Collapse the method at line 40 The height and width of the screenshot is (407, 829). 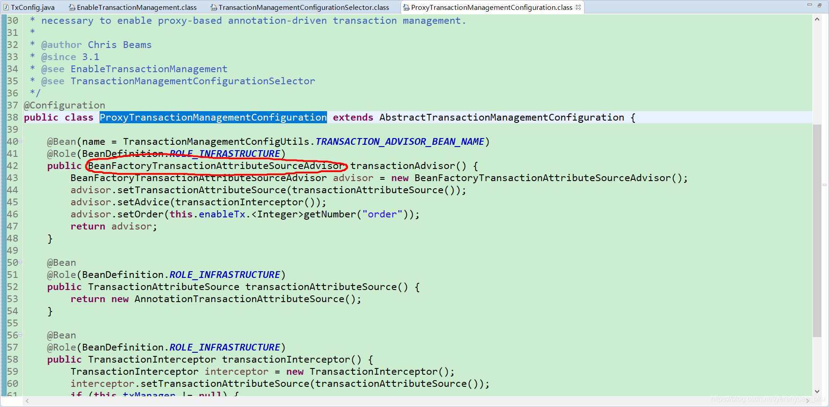pyautogui.click(x=21, y=141)
